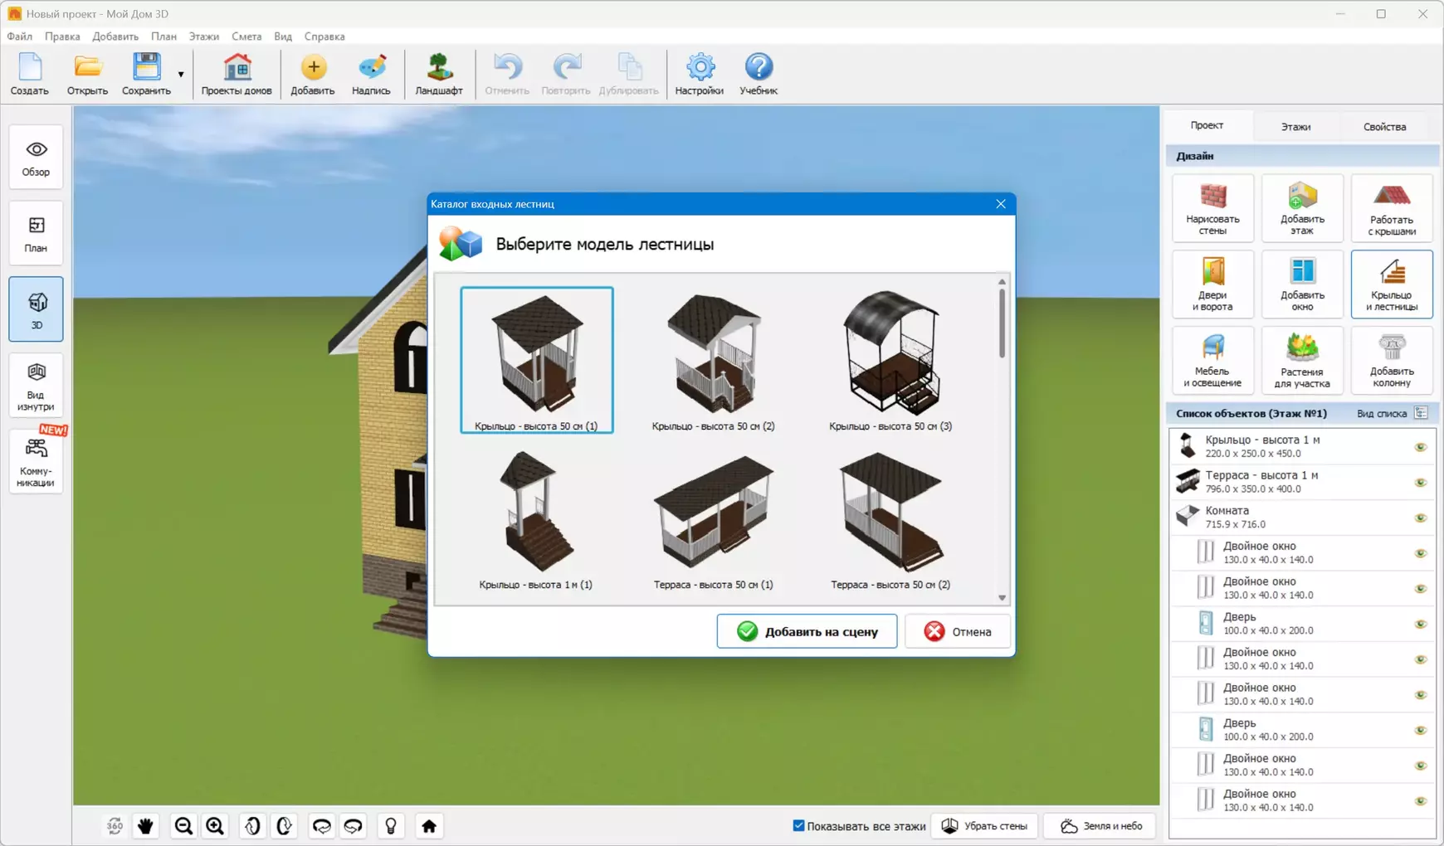
Task: Open Настройки gear in the toolbar
Action: click(700, 74)
